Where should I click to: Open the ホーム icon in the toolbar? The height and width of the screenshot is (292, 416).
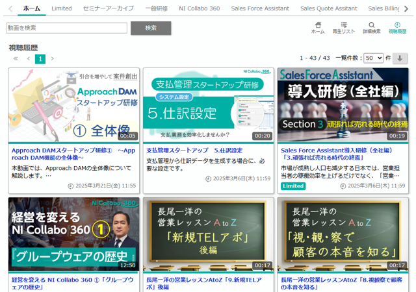[318, 28]
